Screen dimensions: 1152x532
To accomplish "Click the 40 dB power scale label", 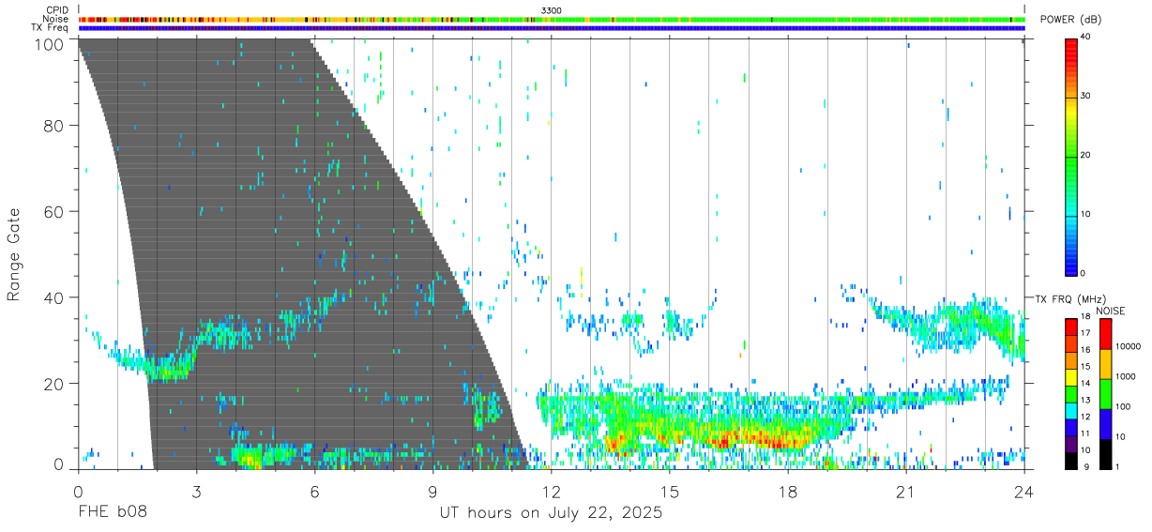I will pyautogui.click(x=1087, y=37).
